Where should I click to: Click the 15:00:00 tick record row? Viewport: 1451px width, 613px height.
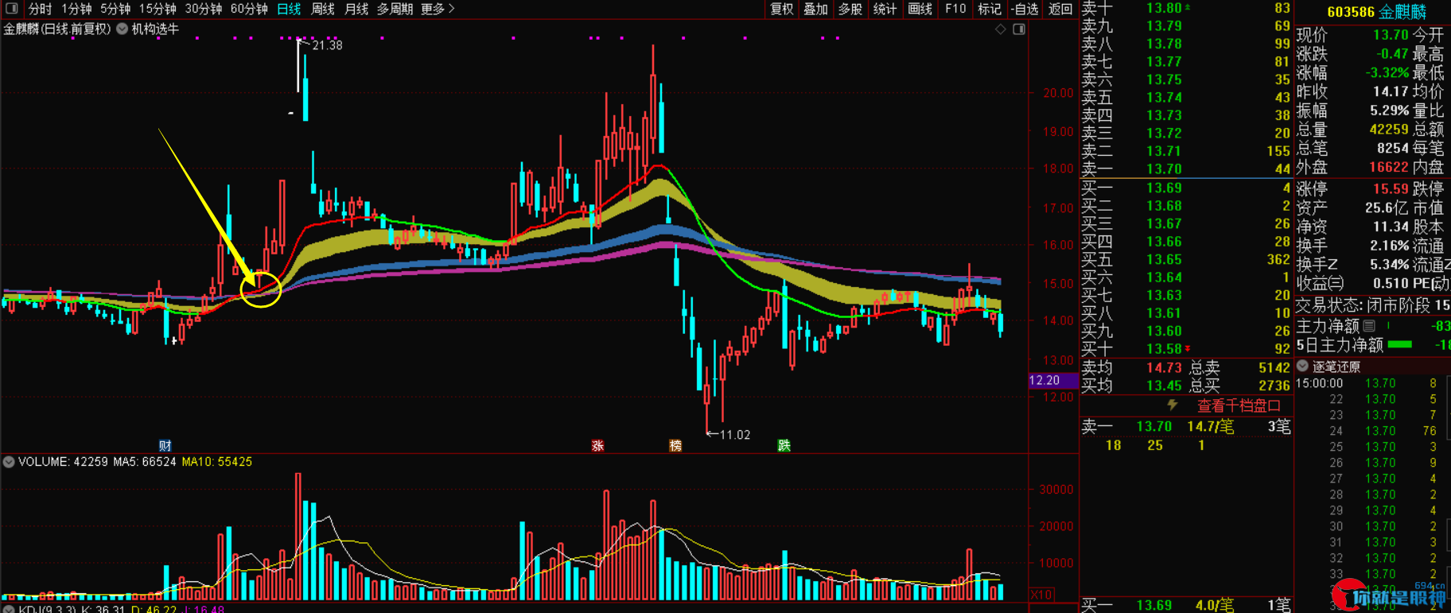(1373, 383)
